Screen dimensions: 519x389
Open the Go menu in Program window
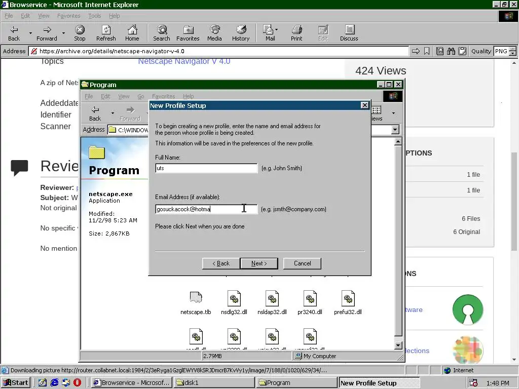[x=141, y=96]
